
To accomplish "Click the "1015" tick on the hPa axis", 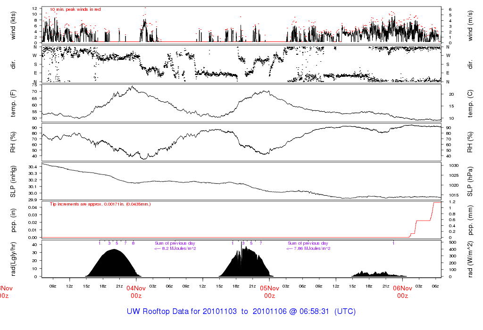I will (x=454, y=195).
